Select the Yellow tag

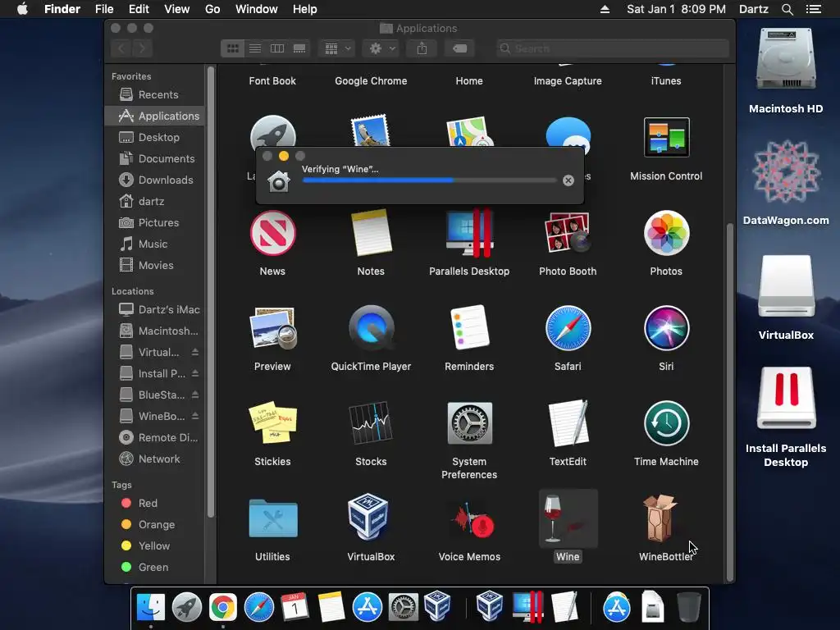click(x=154, y=546)
